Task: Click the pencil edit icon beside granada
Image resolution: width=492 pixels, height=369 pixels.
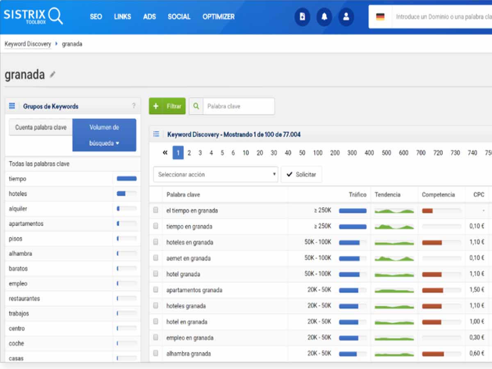Action: [52, 75]
